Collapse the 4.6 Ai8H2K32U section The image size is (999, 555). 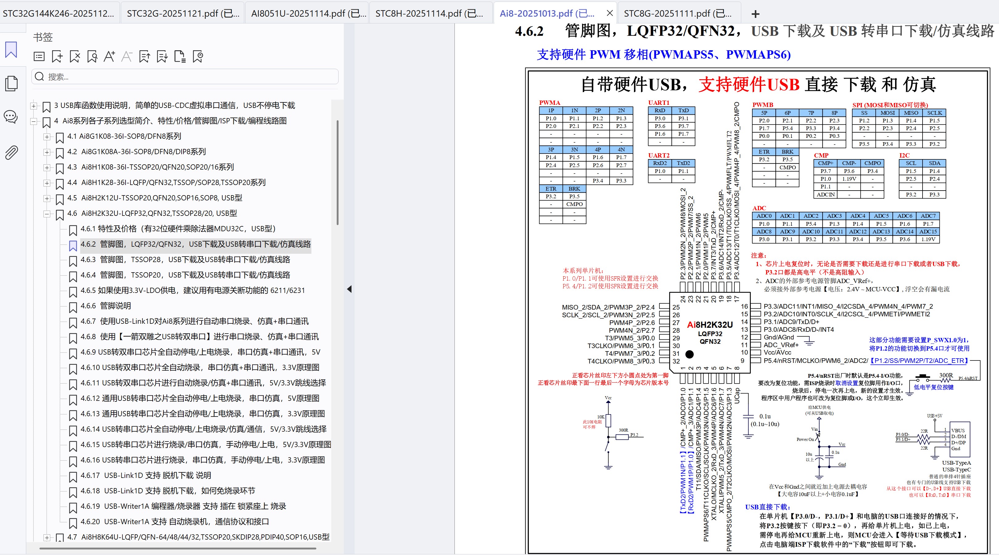47,214
